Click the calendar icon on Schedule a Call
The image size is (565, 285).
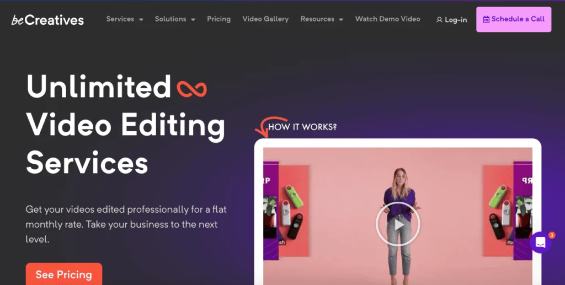pyautogui.click(x=486, y=19)
